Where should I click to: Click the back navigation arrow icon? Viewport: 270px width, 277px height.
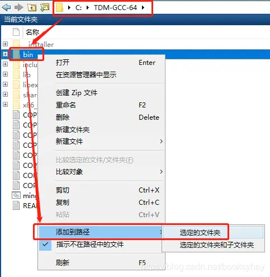[6, 7]
